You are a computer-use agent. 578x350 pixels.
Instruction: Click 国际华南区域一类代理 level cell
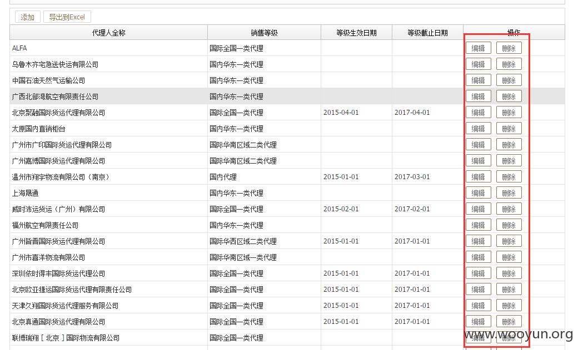pos(265,257)
